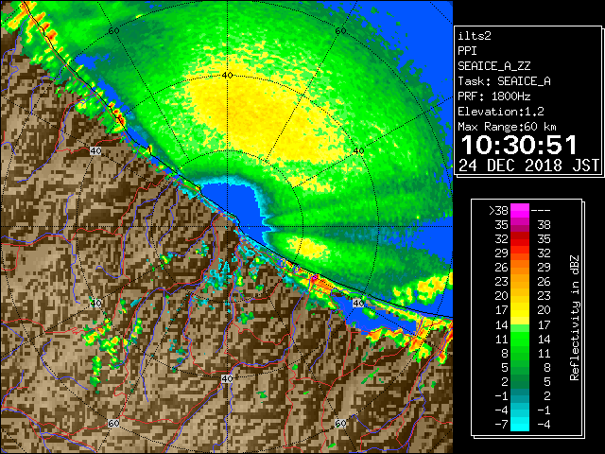The image size is (605, 454).
Task: Click the southeast "60" range ring label
Action: pos(340,423)
